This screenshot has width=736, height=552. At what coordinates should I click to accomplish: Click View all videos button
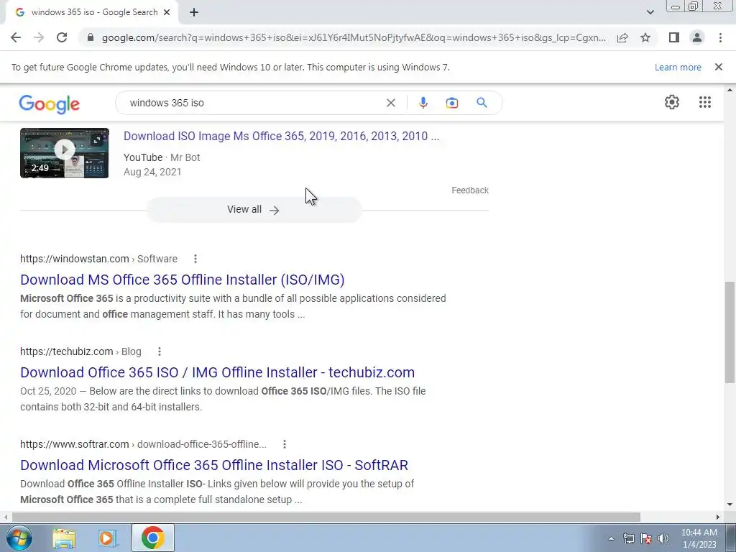254,209
